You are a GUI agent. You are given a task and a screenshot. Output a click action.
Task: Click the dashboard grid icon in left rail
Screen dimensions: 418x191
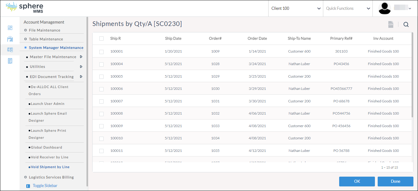coord(10,28)
